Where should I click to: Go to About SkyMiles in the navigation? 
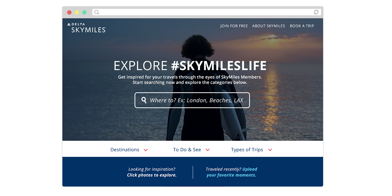[269, 26]
